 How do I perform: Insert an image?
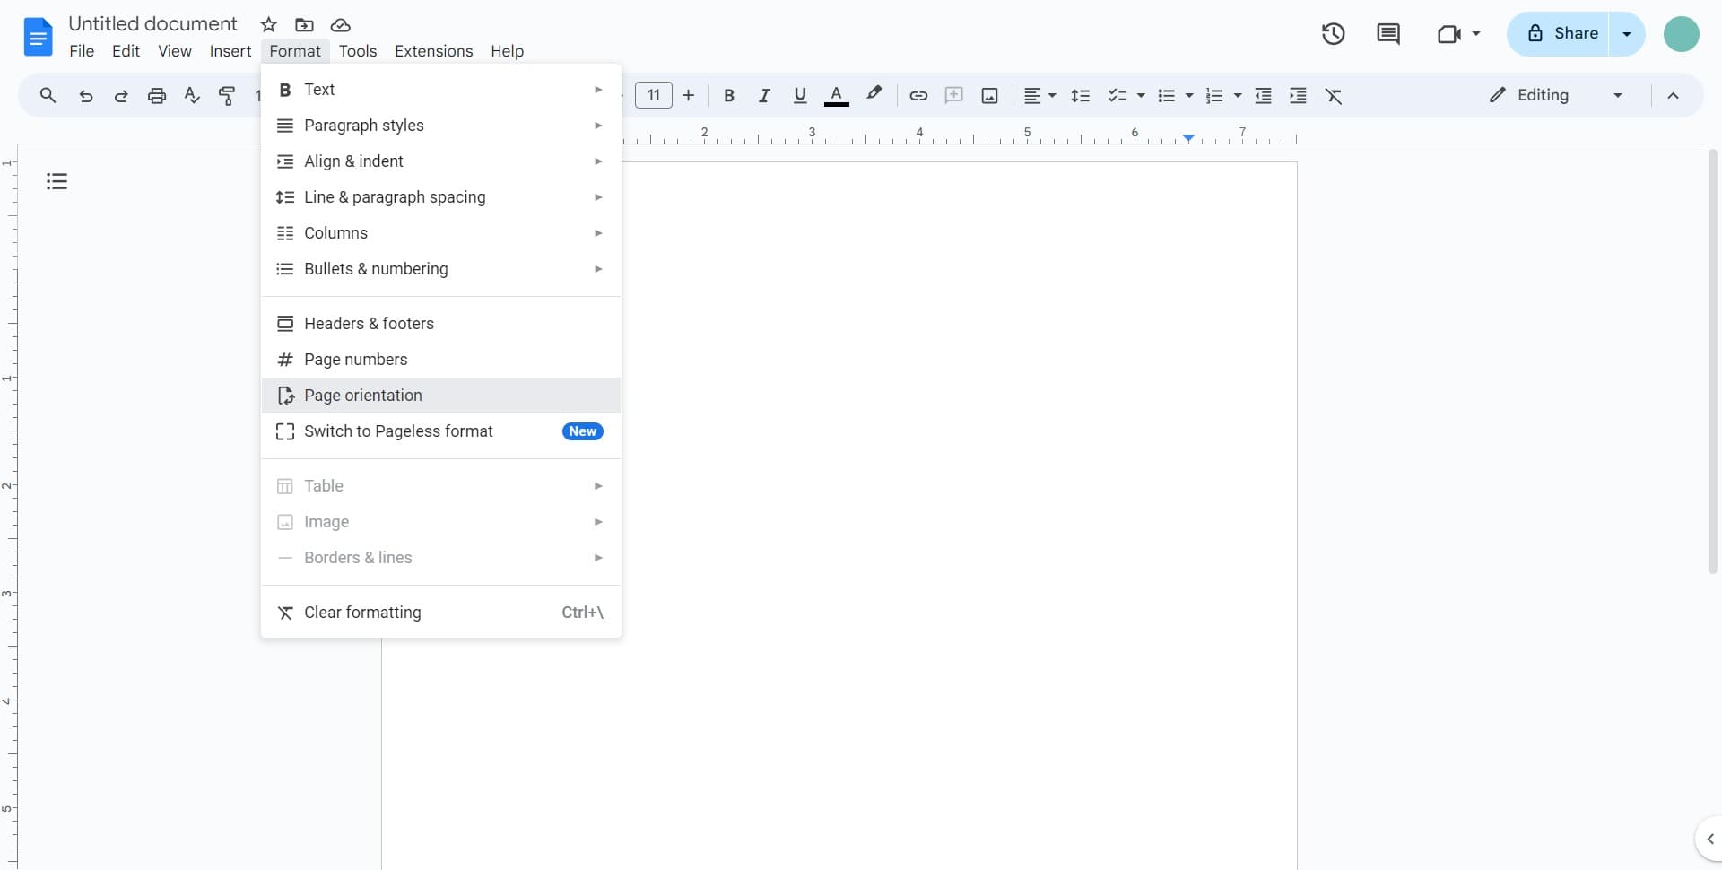pos(989,95)
